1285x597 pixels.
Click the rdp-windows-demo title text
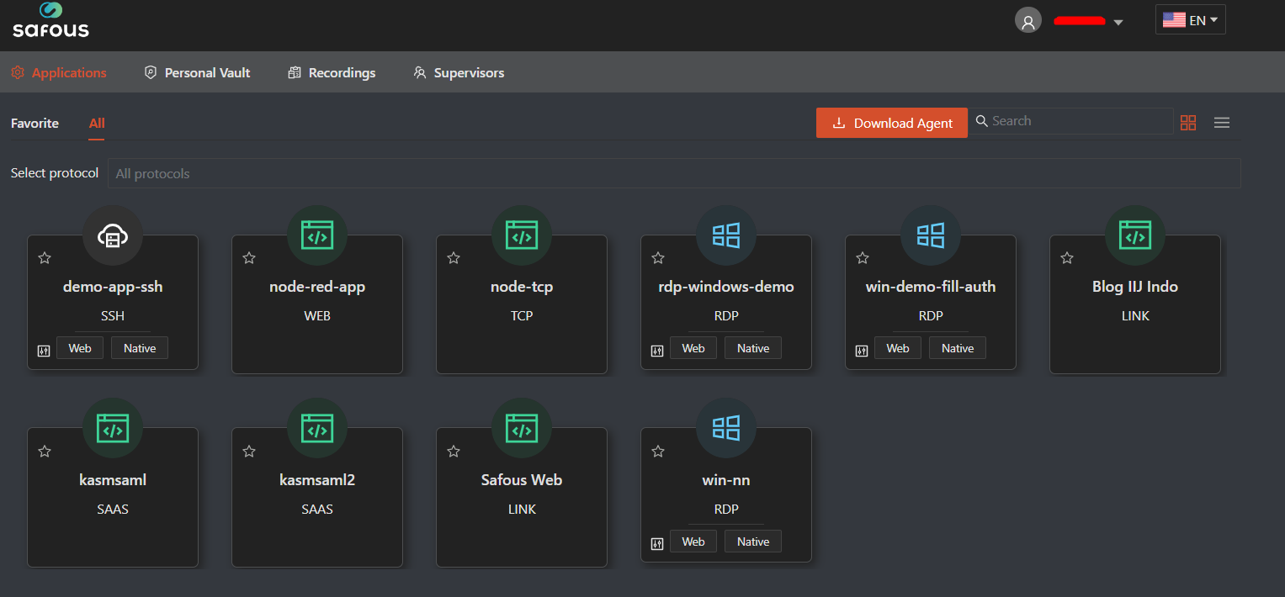(726, 287)
